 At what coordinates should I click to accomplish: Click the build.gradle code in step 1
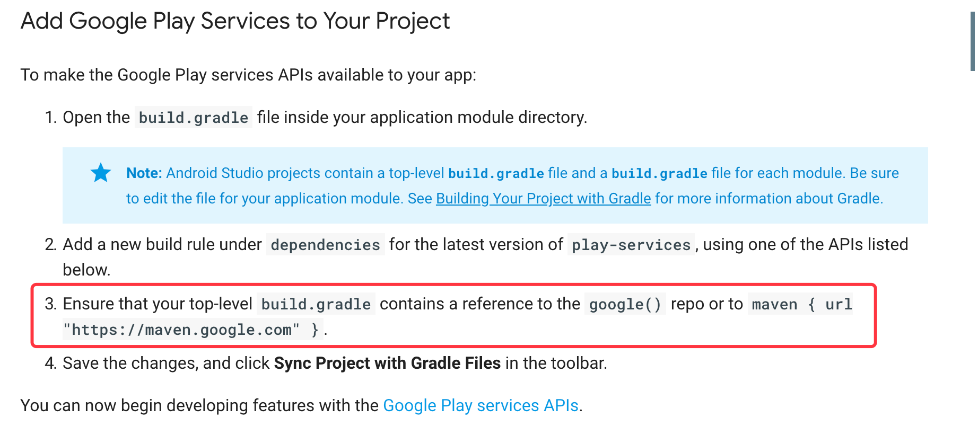pyautogui.click(x=194, y=118)
